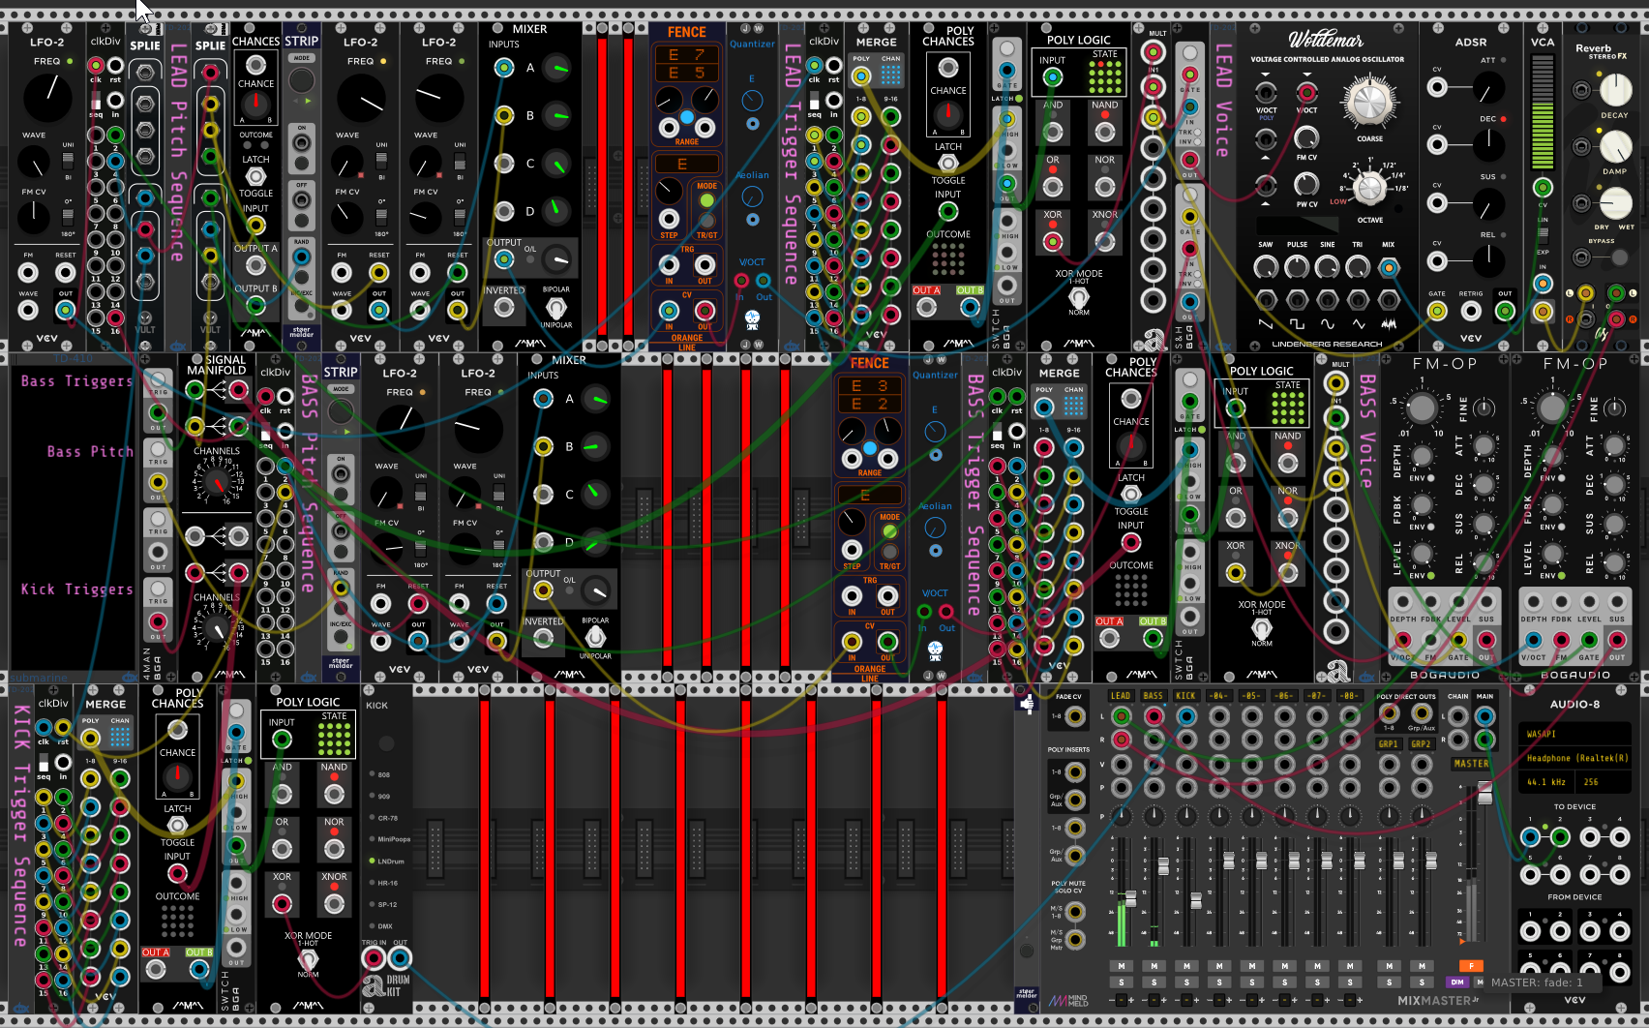Solo the BASS track in MixMaster
Image resolution: width=1649 pixels, height=1028 pixels.
pyautogui.click(x=1154, y=983)
